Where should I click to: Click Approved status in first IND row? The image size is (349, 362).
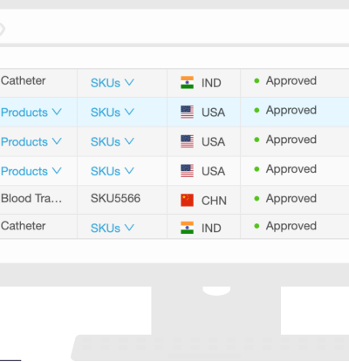(x=291, y=81)
